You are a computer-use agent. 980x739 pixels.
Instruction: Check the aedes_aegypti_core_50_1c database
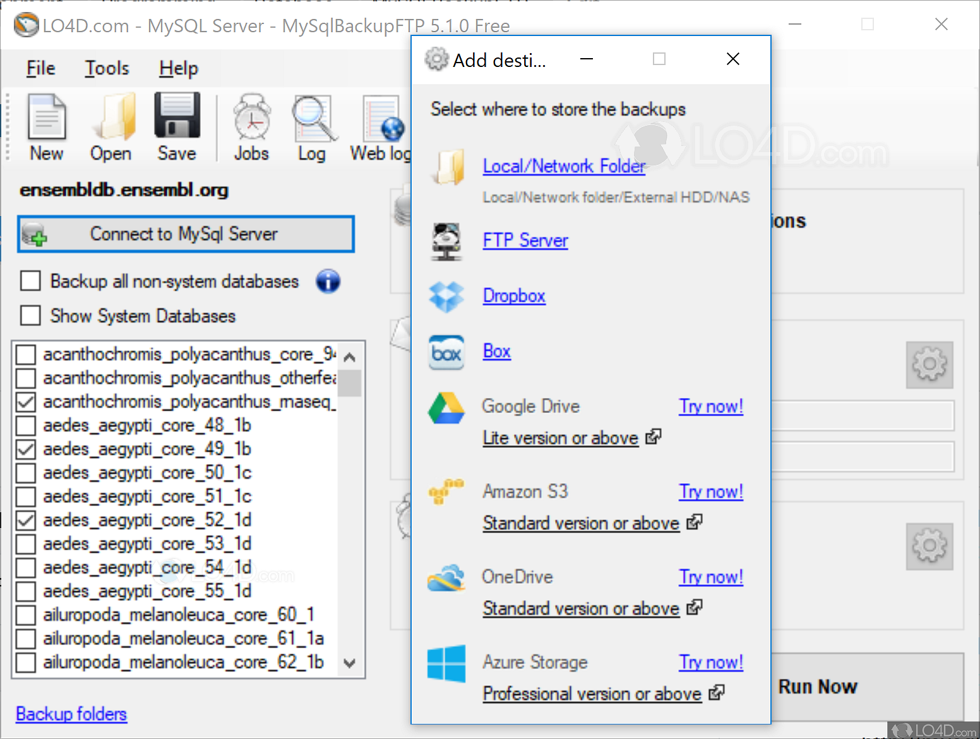(25, 472)
